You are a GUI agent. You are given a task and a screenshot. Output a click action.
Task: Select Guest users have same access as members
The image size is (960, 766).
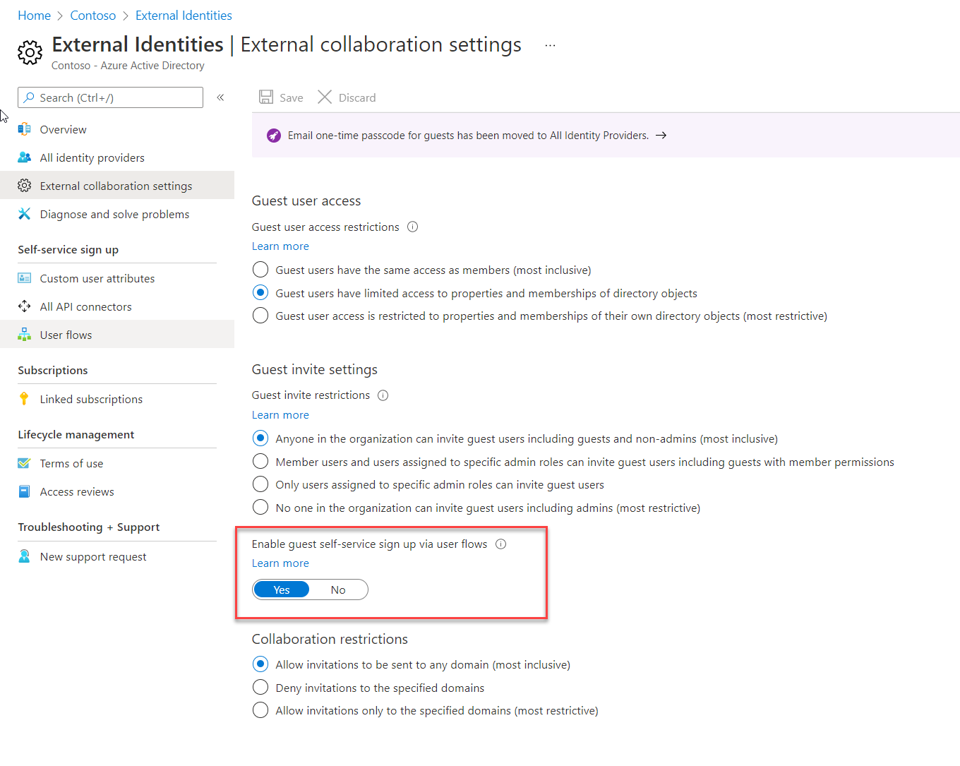260,270
